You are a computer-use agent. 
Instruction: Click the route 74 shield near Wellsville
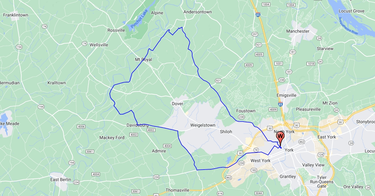pyautogui.click(x=84, y=44)
